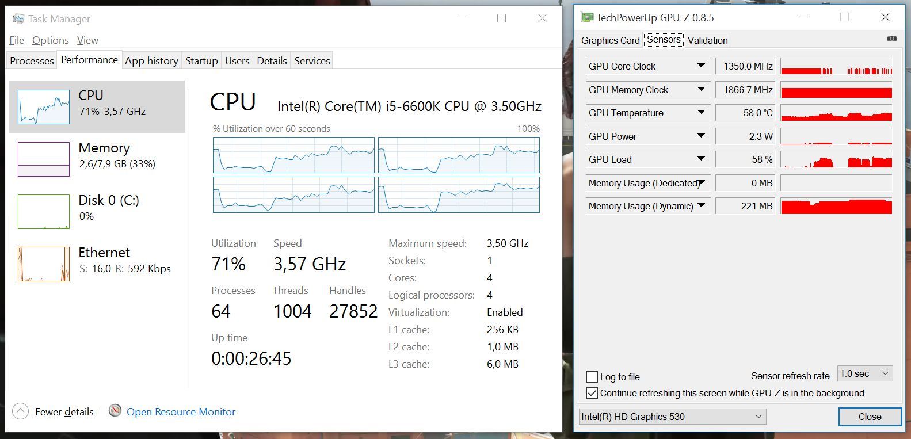
Task: Click the dedicated memory value 0 MB
Action: point(745,183)
